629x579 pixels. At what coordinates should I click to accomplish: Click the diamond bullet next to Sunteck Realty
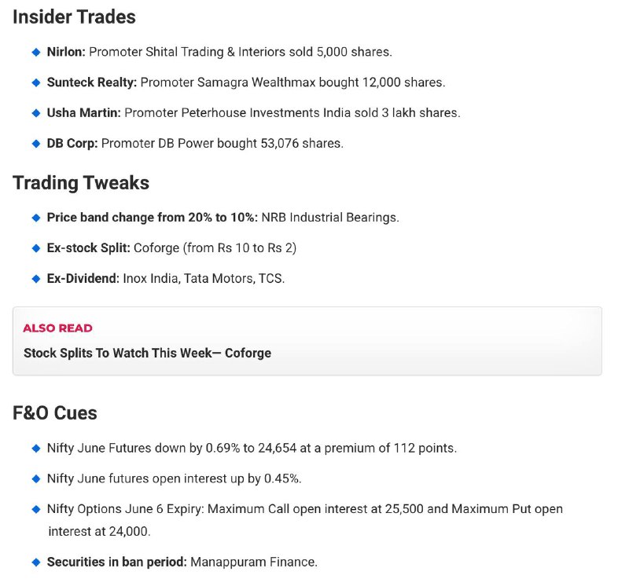[x=36, y=82]
